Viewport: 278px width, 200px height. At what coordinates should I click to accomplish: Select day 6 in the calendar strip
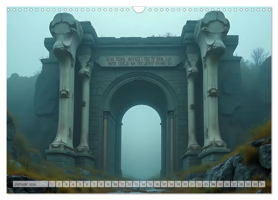pos(87,184)
